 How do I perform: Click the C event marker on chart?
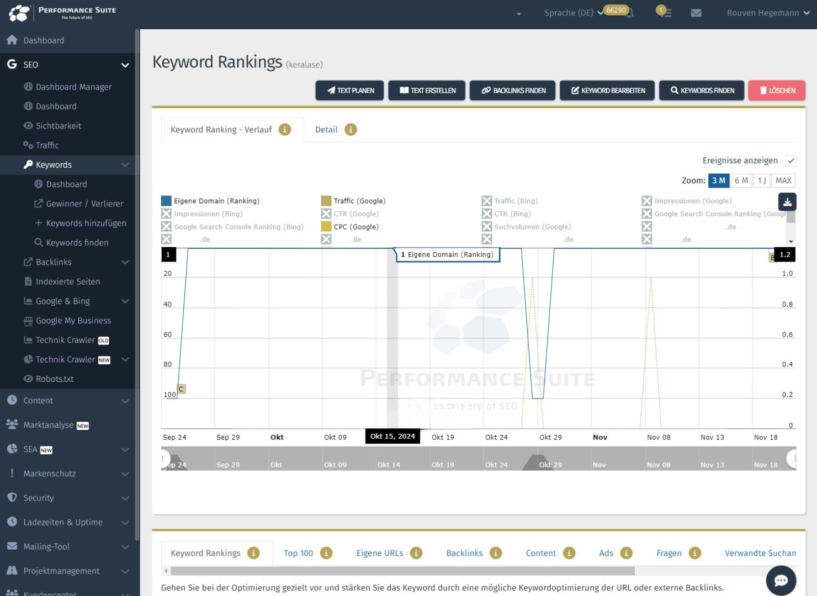[181, 389]
